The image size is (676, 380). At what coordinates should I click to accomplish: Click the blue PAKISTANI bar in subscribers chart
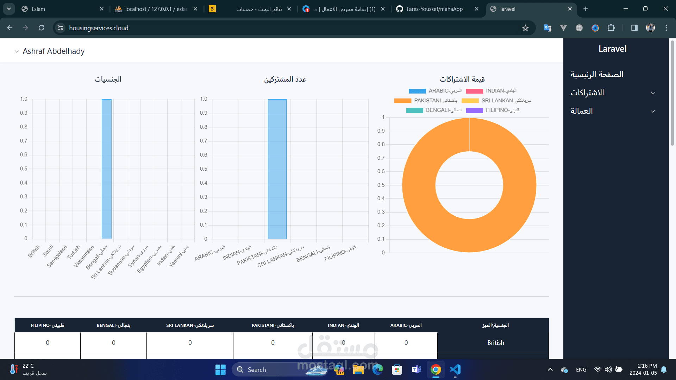(277, 169)
